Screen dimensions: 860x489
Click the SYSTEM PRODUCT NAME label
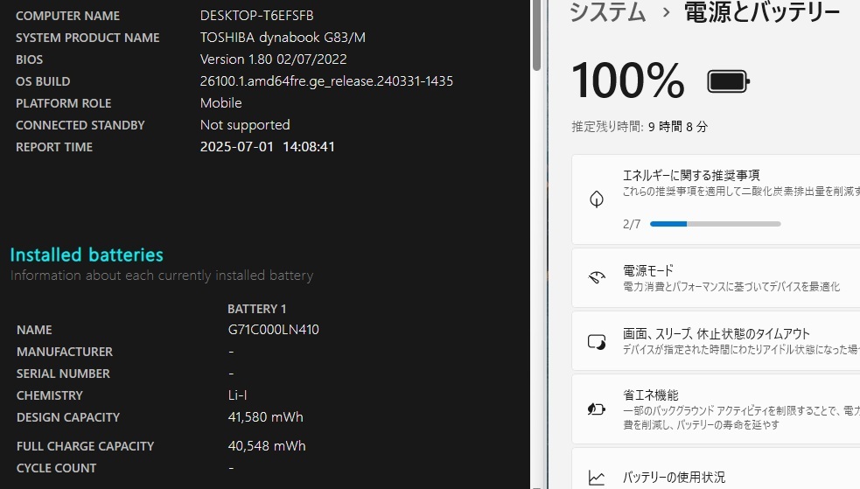[87, 38]
